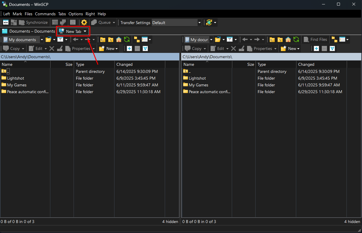Image resolution: width=362 pixels, height=233 pixels.
Task: Select files using the blue plus icon
Action: 129,48
